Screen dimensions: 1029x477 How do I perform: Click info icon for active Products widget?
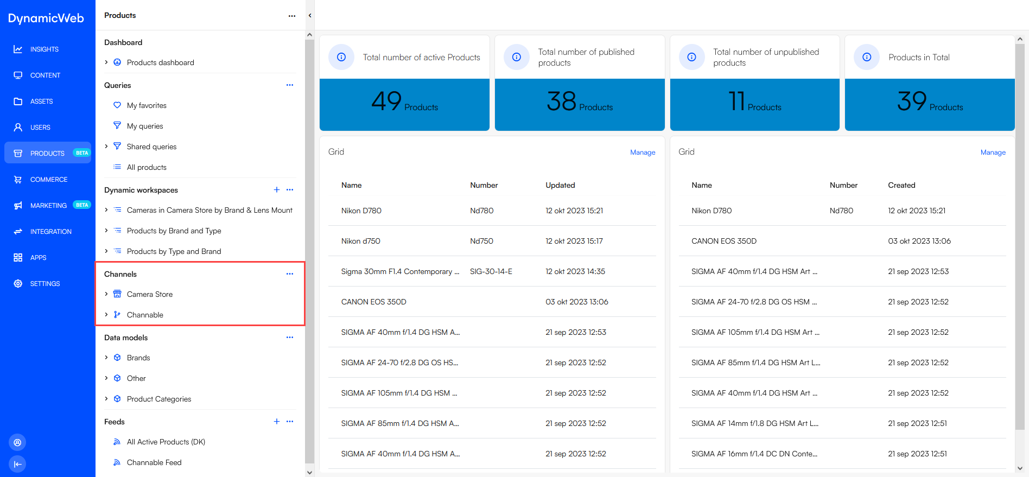[x=341, y=57]
